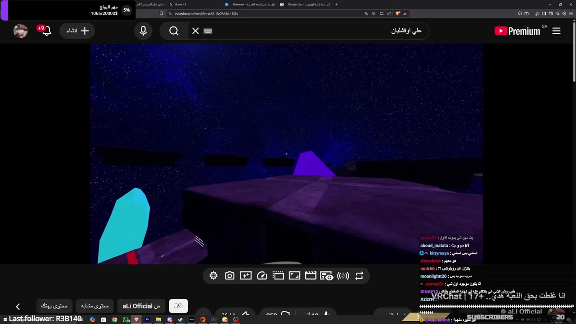Translate this page from address bar icon
Screen dimensions: 576x324
pyautogui.click(x=366, y=13)
